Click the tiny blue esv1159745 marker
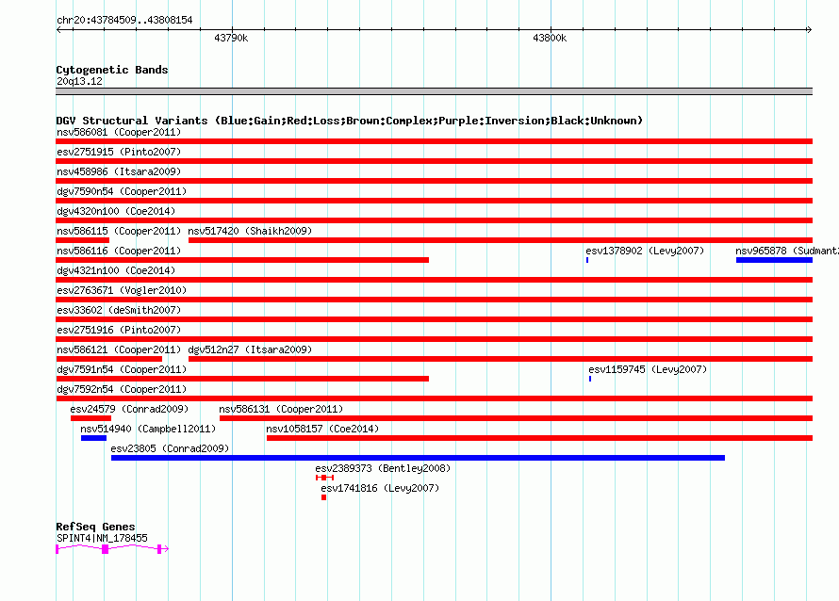Image resolution: width=839 pixels, height=601 pixels. [589, 379]
